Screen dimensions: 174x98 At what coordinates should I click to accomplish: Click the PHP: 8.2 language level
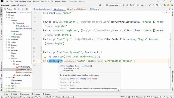pos(123,97)
